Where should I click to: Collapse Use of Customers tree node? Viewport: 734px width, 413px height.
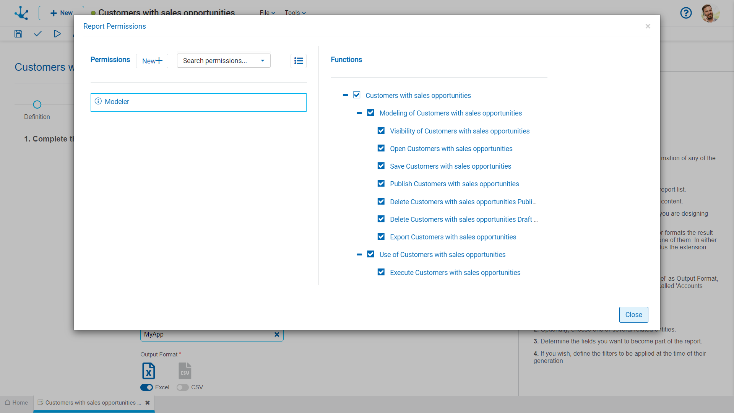(x=359, y=255)
